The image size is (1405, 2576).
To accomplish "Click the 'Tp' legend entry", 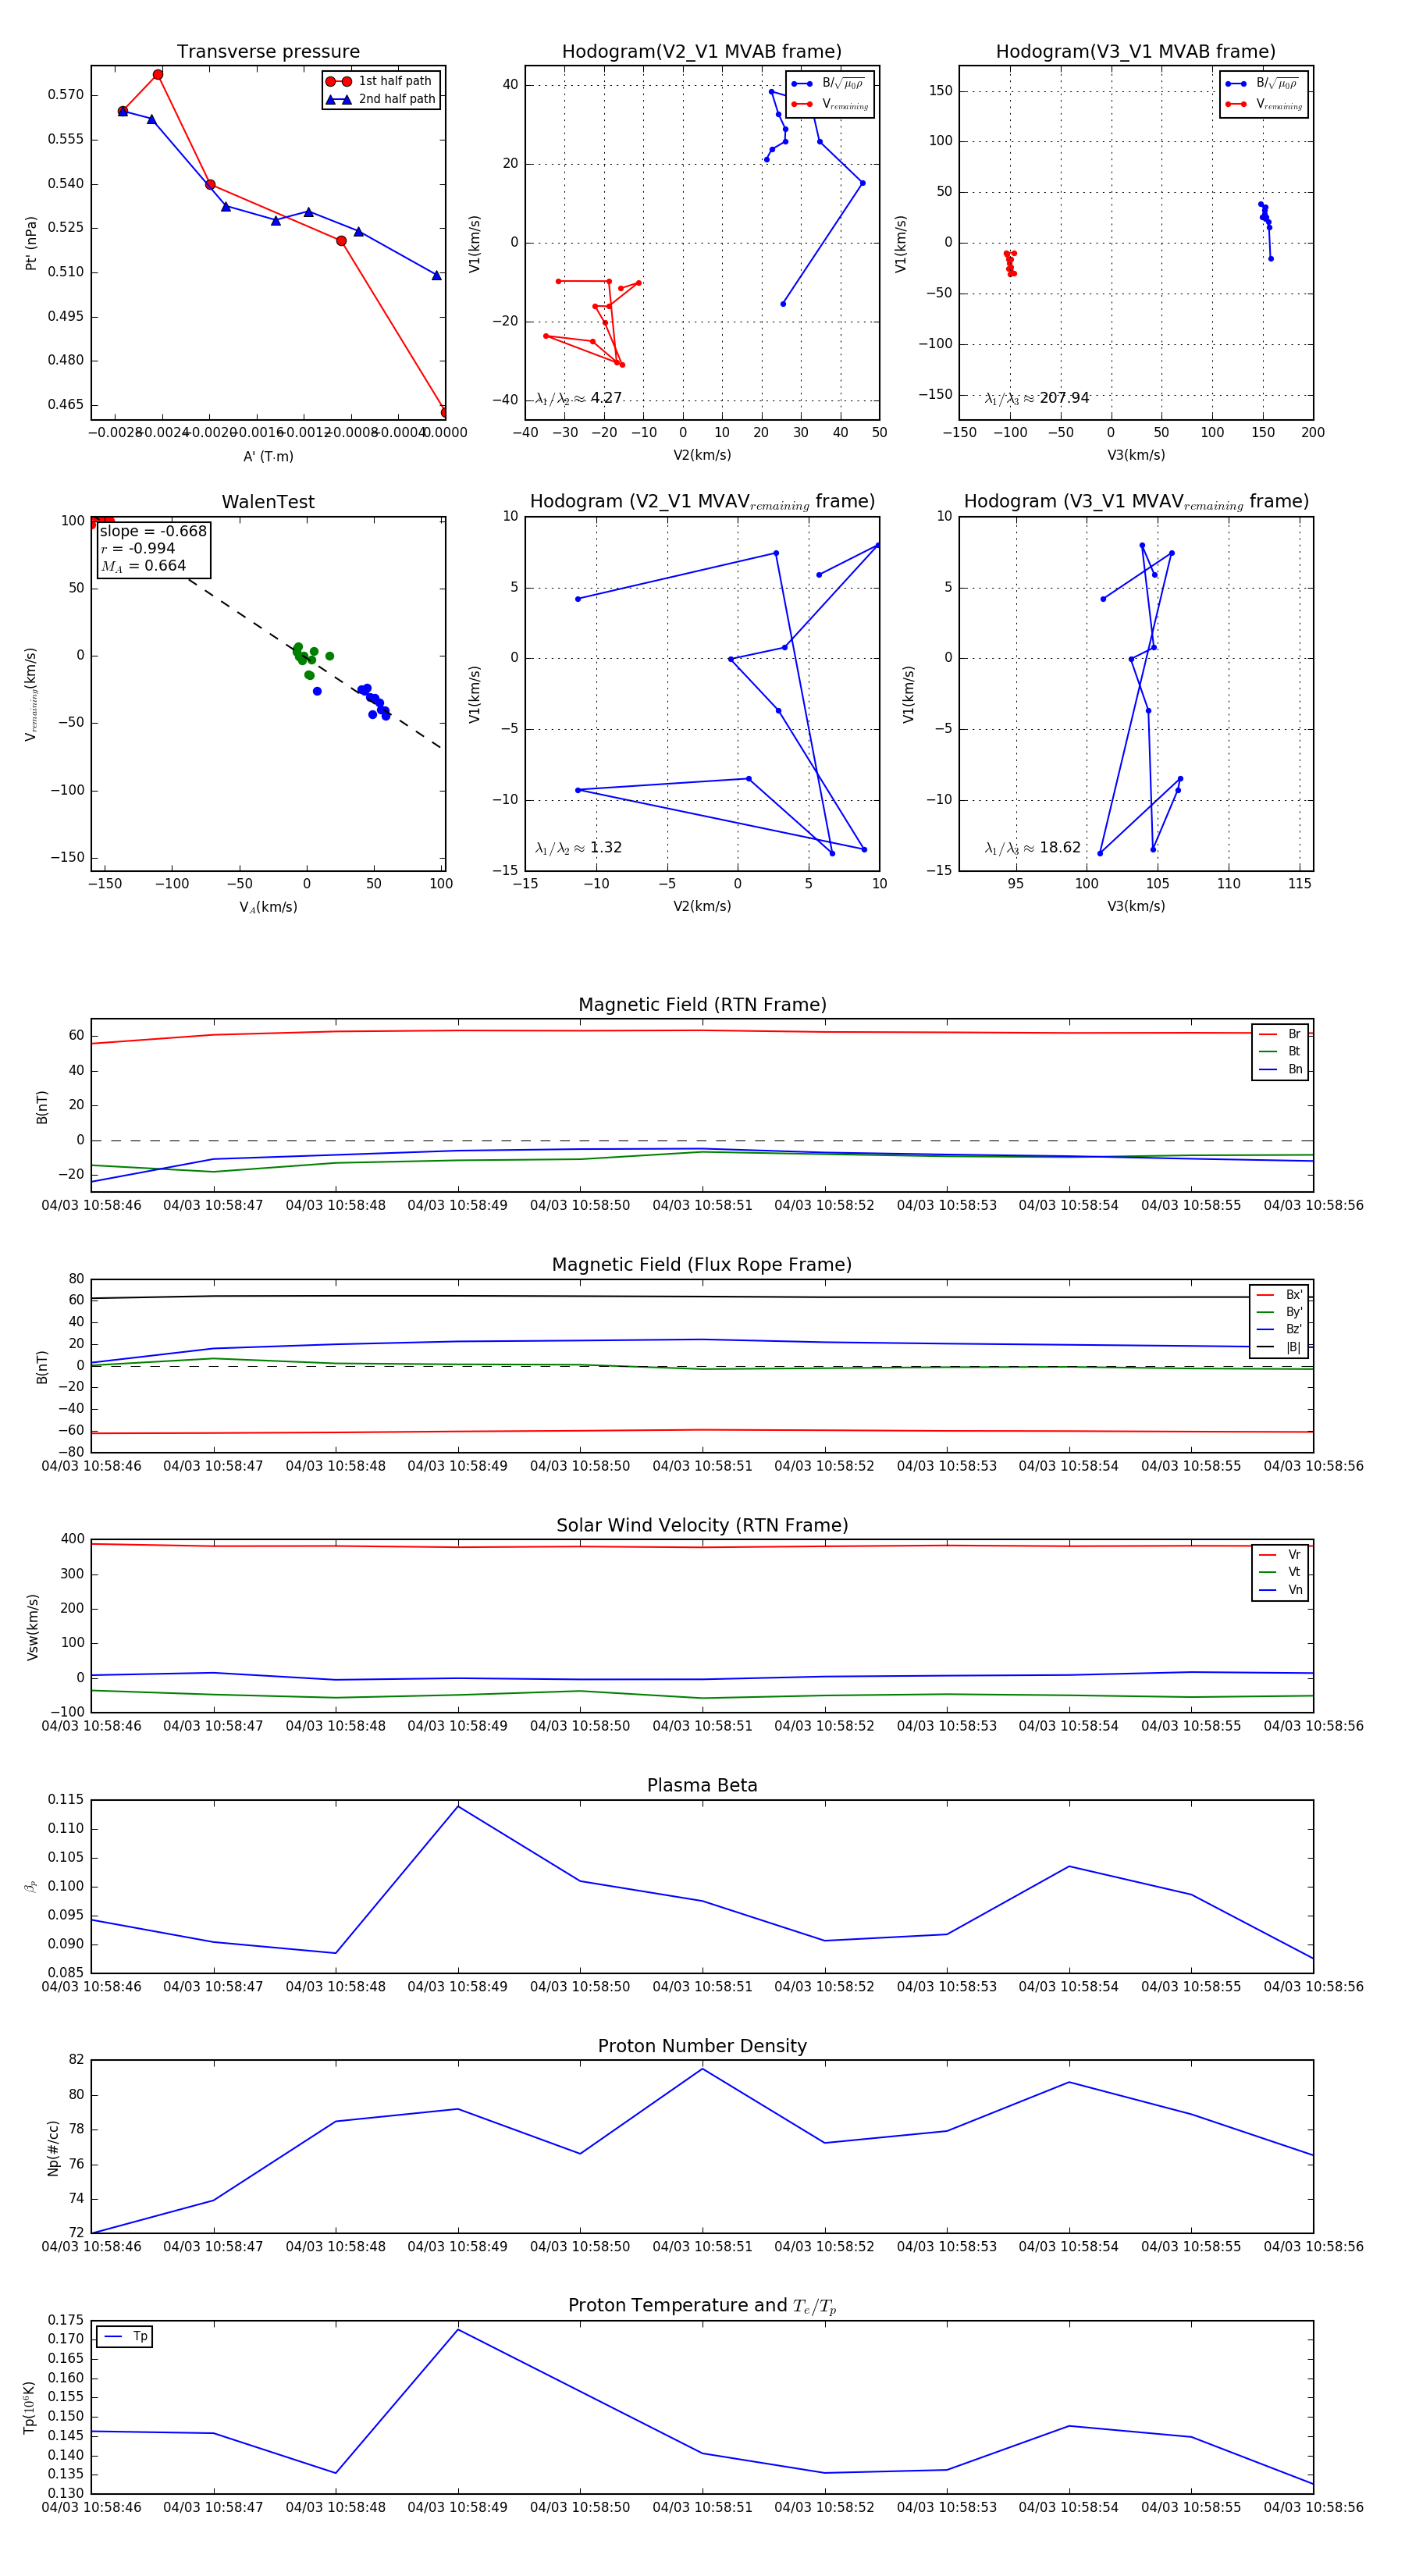I will coord(126,2337).
